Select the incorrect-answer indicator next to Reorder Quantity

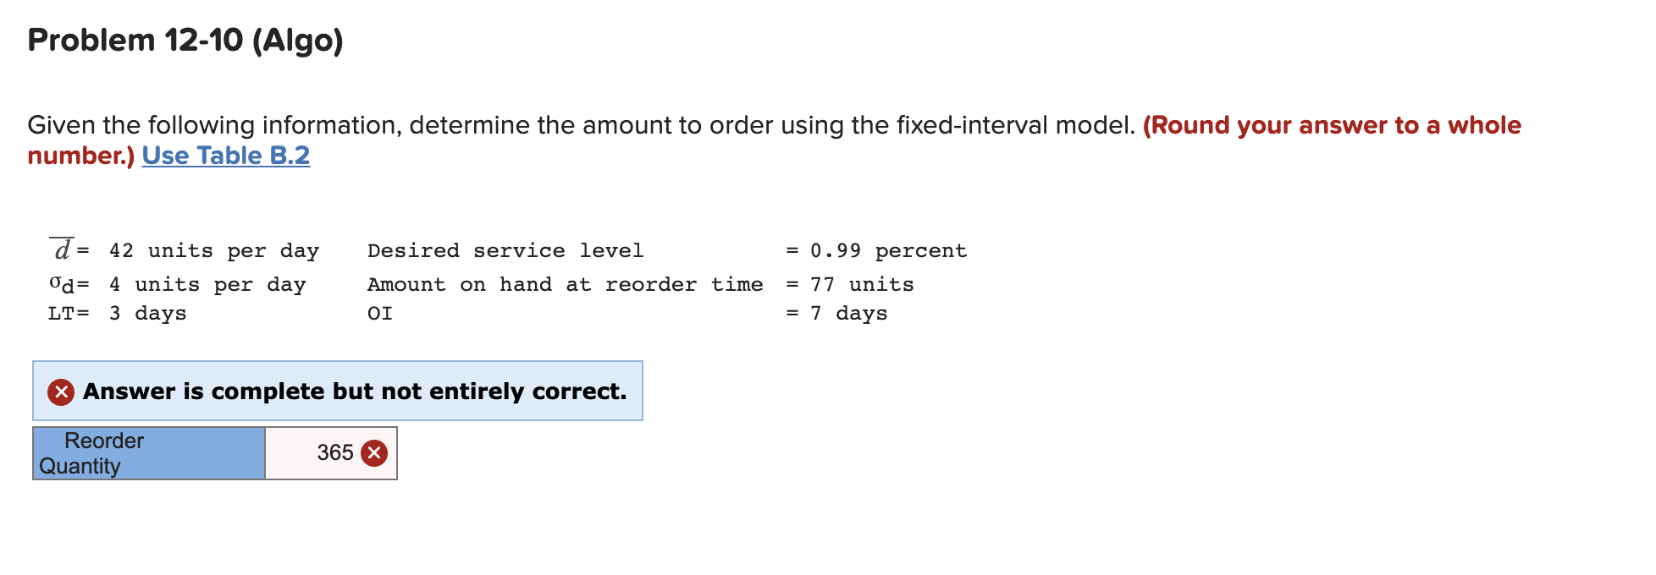tap(373, 453)
